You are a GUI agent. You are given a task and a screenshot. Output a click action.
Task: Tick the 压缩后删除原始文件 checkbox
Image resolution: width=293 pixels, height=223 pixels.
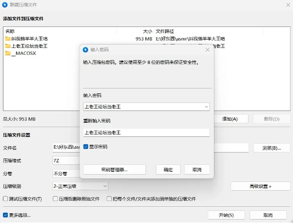(x=55, y=199)
